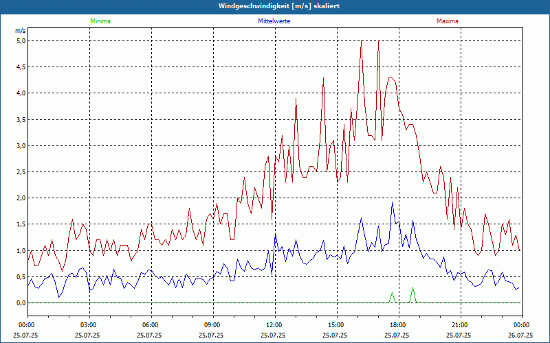The width and height of the screenshot is (550, 343).
Task: Click the Maxima legend label
Action: pyautogui.click(x=448, y=21)
